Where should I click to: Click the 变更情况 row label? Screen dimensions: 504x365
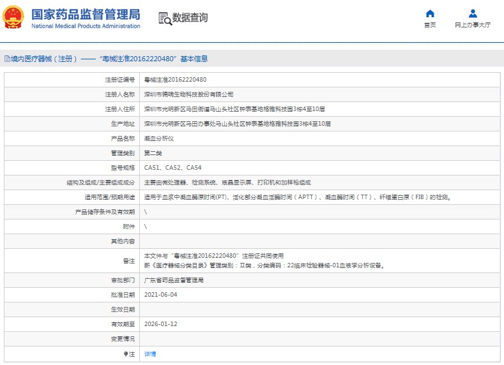(123, 339)
